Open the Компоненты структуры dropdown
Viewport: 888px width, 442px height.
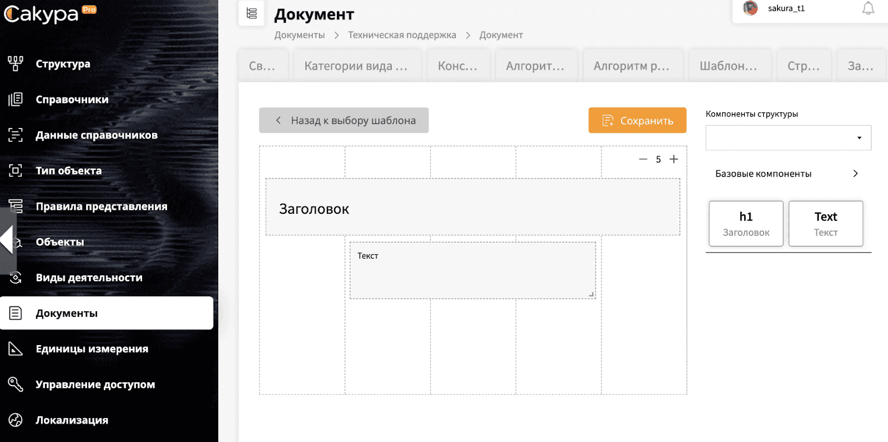click(788, 138)
